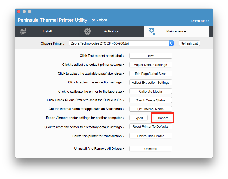Image resolution: width=228 pixels, height=179 pixels.
Task: Export the printer settings
Action: pos(138,118)
